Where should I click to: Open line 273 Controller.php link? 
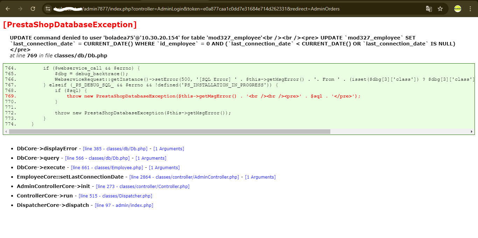tap(143, 187)
